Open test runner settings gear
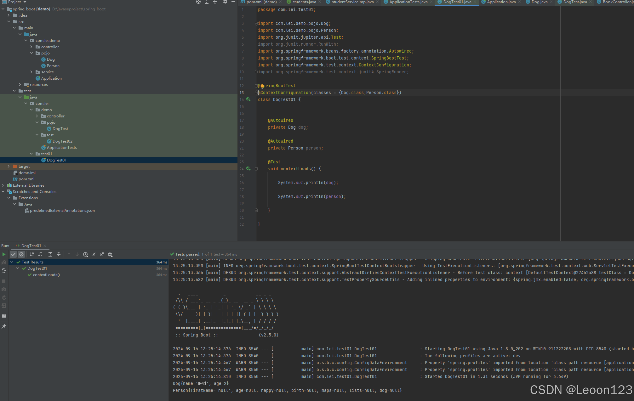The height and width of the screenshot is (401, 634). click(110, 254)
